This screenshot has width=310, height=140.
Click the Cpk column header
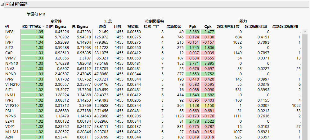208,27
